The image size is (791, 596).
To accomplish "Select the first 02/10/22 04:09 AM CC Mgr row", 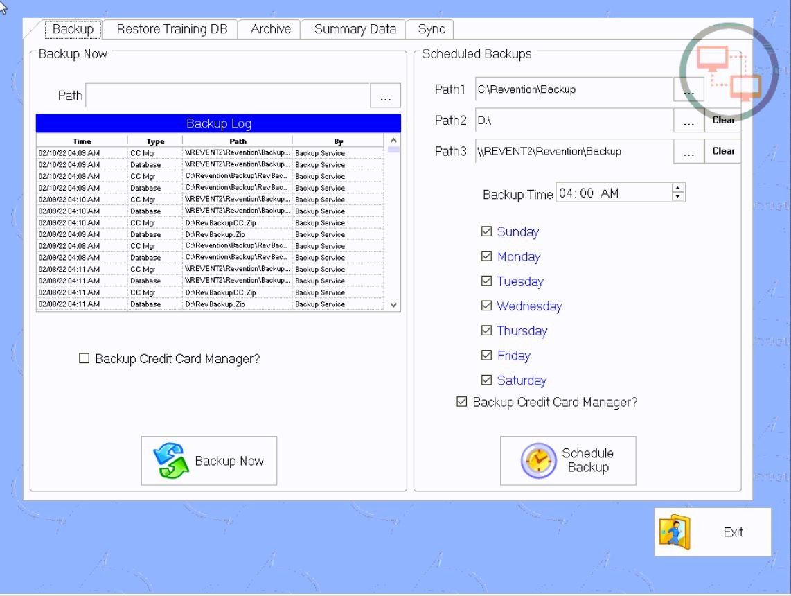I will [210, 153].
